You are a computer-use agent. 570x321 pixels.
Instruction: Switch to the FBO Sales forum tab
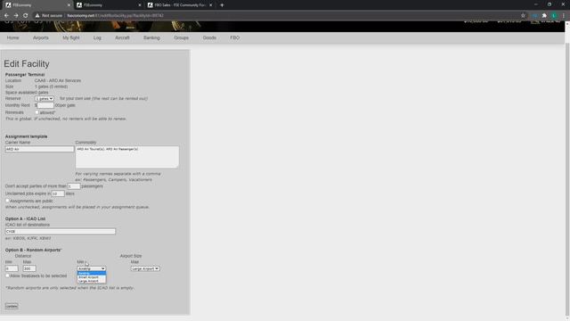(180, 5)
